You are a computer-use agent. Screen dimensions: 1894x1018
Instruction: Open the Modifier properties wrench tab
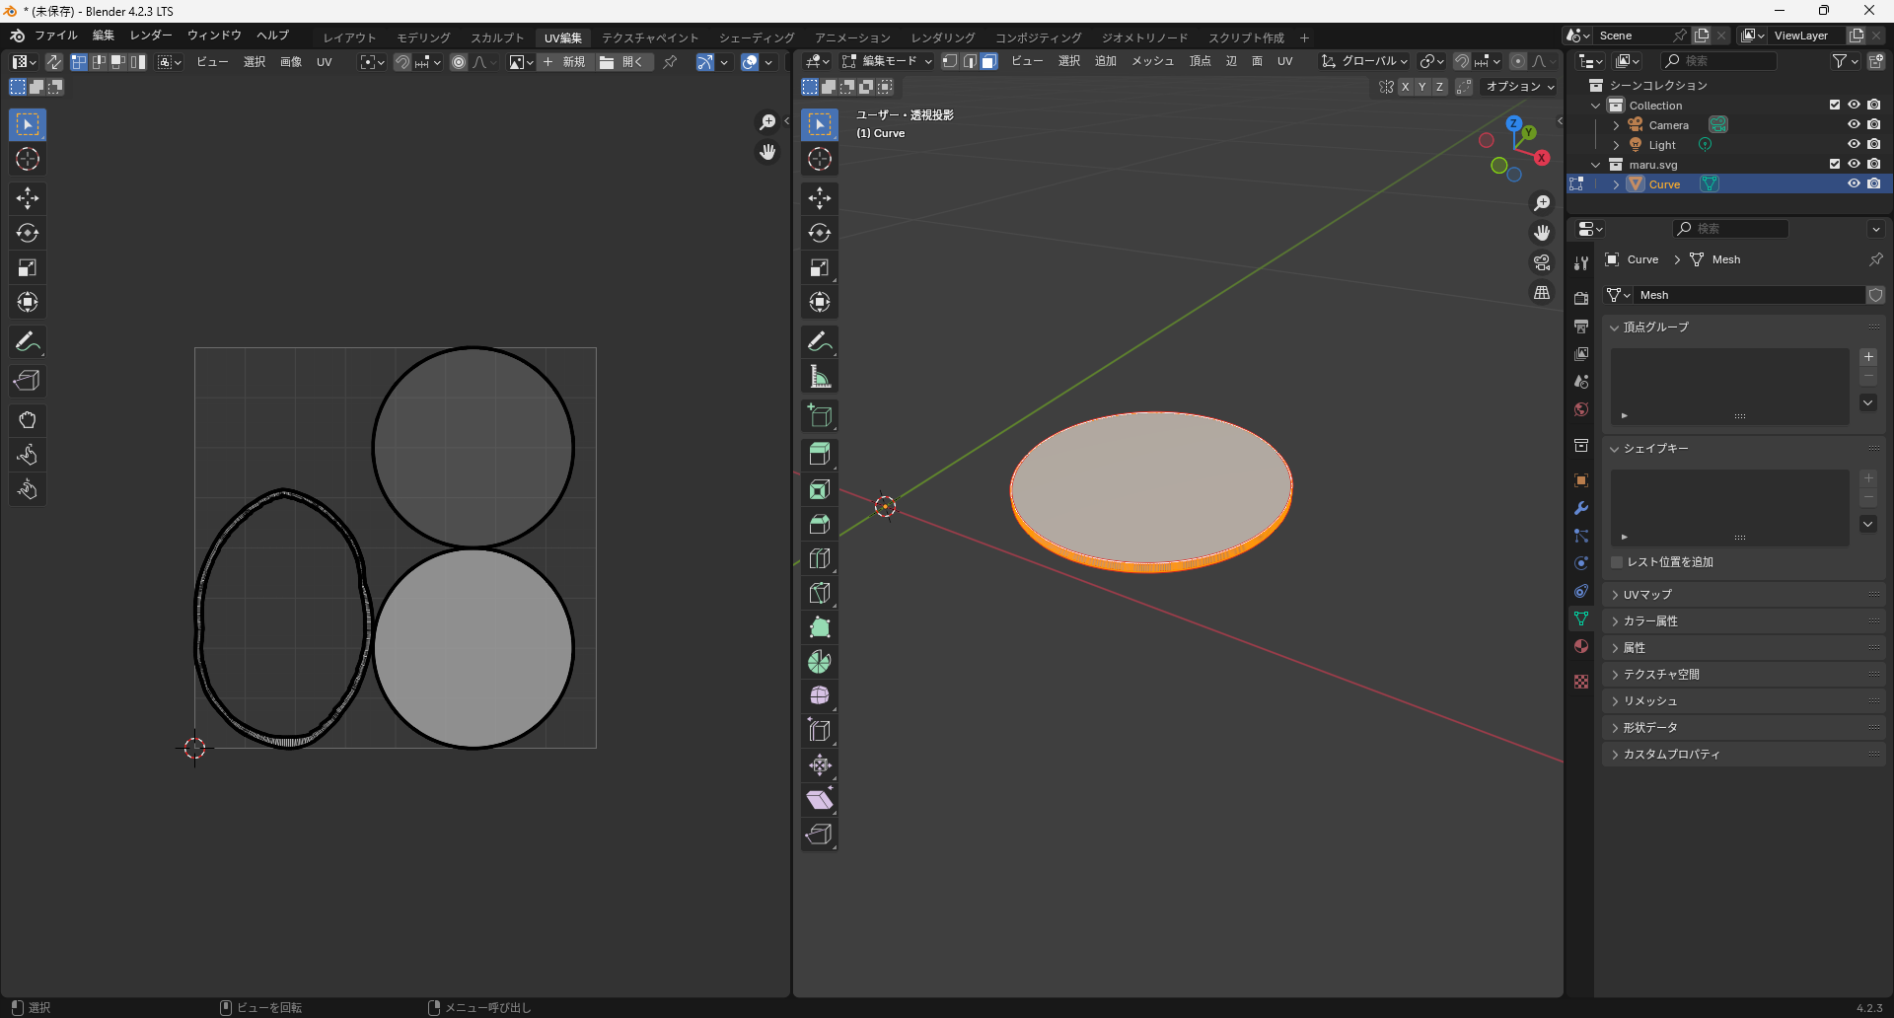pos(1581,508)
